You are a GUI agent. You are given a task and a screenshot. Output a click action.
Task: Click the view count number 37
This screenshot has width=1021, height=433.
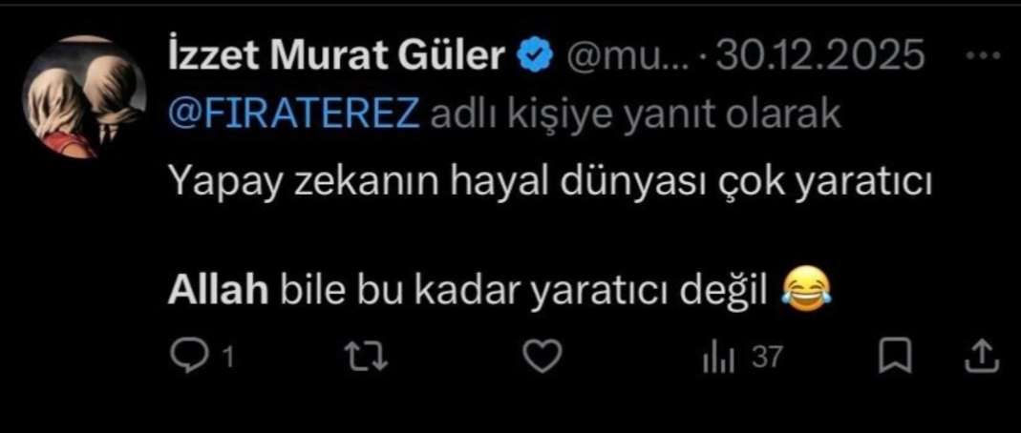(767, 359)
